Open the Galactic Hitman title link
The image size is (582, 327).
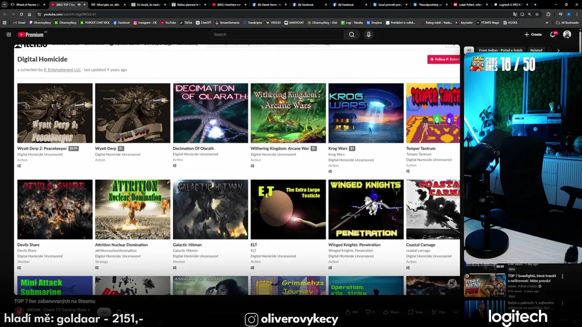[187, 245]
